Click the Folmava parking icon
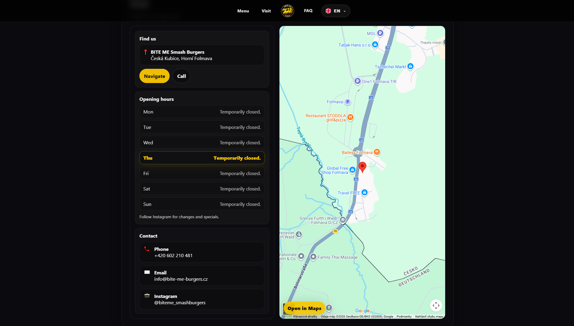 pos(348,102)
